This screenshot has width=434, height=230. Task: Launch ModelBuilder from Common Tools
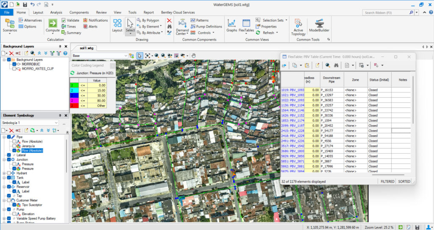pyautogui.click(x=320, y=26)
